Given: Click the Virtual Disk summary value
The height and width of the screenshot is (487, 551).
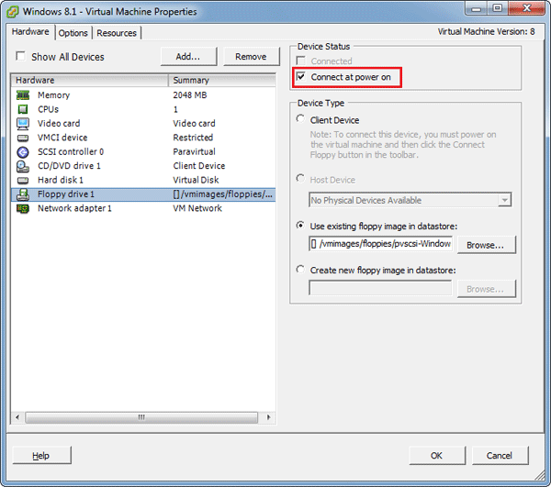Looking at the screenshot, I should [196, 180].
